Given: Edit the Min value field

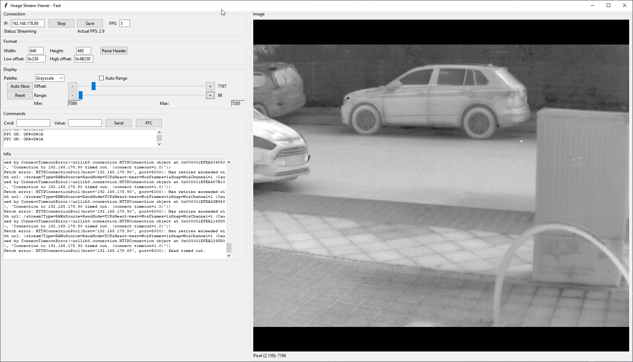Looking at the screenshot, I should [x=75, y=103].
